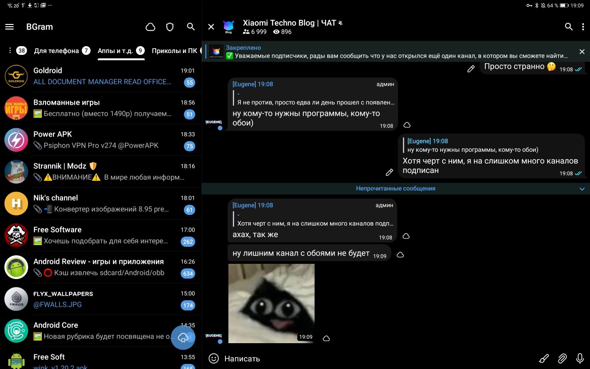Open quoted reply 'Я не против, просто едва'
The width and height of the screenshot is (590, 369).
click(x=314, y=98)
